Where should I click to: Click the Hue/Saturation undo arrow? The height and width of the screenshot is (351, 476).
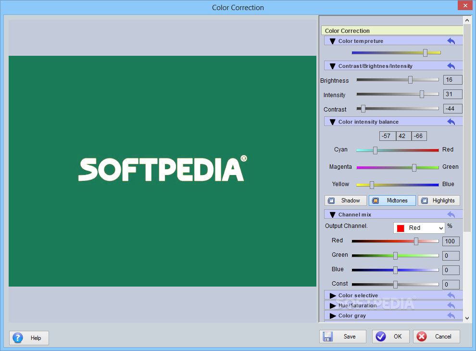[451, 305]
